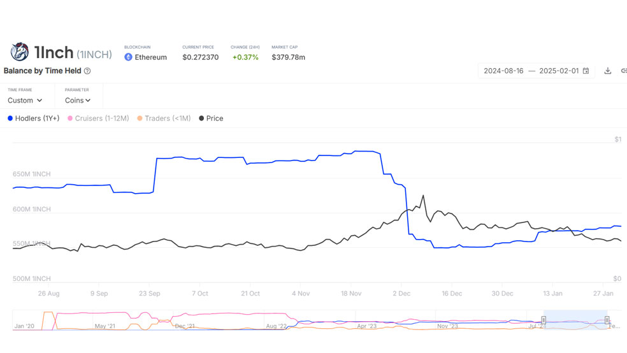
Task: Toggle the Cruisers (1-12M) series
Action: tap(98, 119)
